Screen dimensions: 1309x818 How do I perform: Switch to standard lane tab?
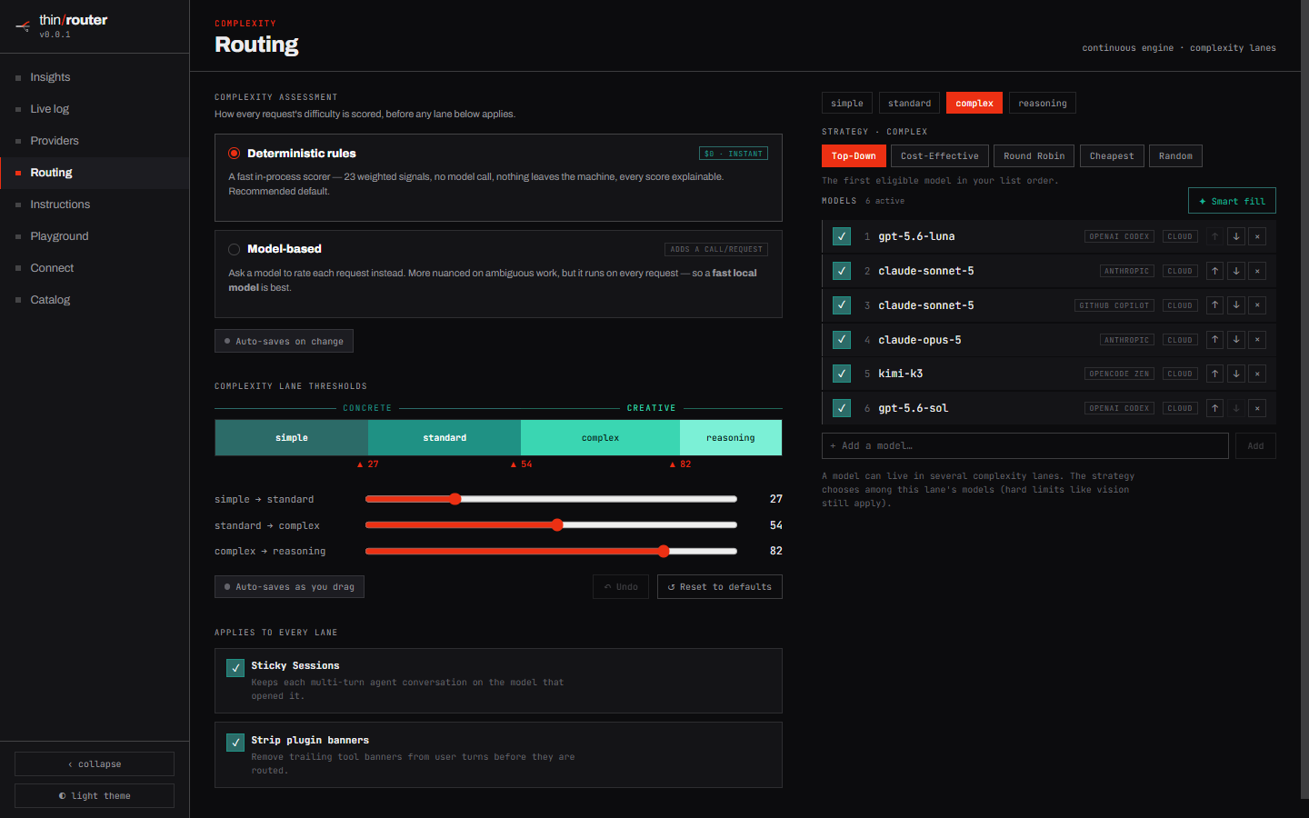(x=909, y=103)
